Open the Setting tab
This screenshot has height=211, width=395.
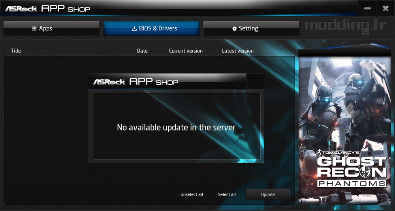click(251, 28)
